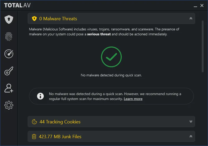Click the green checkmark circle
This screenshot has height=146, width=208.
click(111, 57)
